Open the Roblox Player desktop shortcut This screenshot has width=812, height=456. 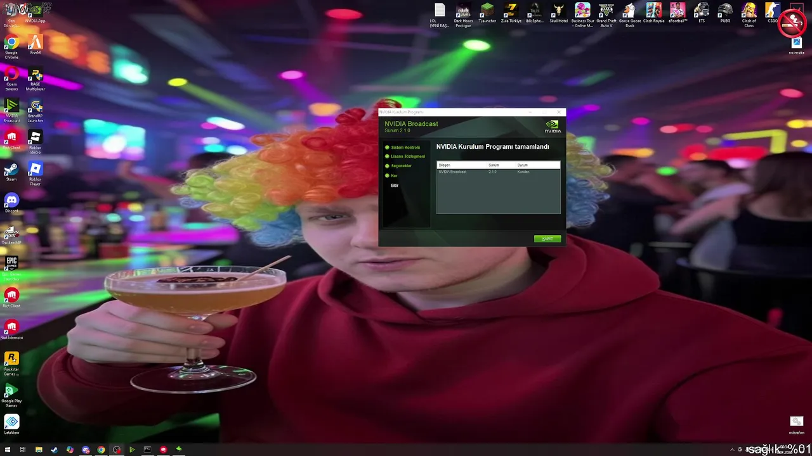(x=36, y=174)
